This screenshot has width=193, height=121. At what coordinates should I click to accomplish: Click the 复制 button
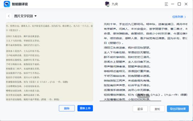pos(157,109)
